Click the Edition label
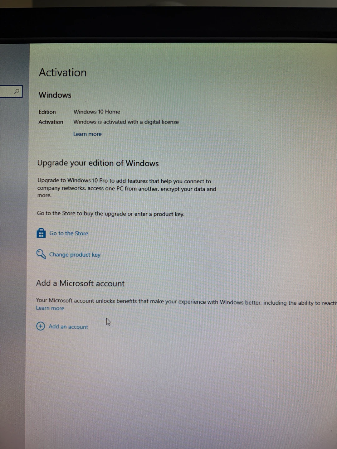 47,112
